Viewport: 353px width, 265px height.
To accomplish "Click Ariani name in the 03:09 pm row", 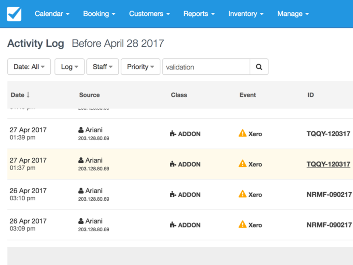I will pos(94,221).
